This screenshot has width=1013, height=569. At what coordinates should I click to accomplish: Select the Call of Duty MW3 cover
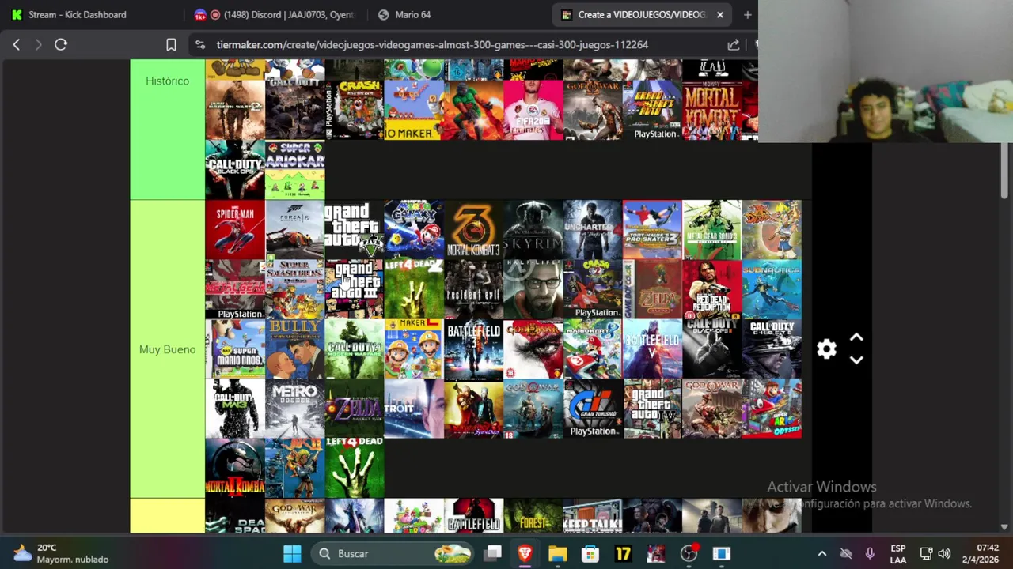(235, 409)
